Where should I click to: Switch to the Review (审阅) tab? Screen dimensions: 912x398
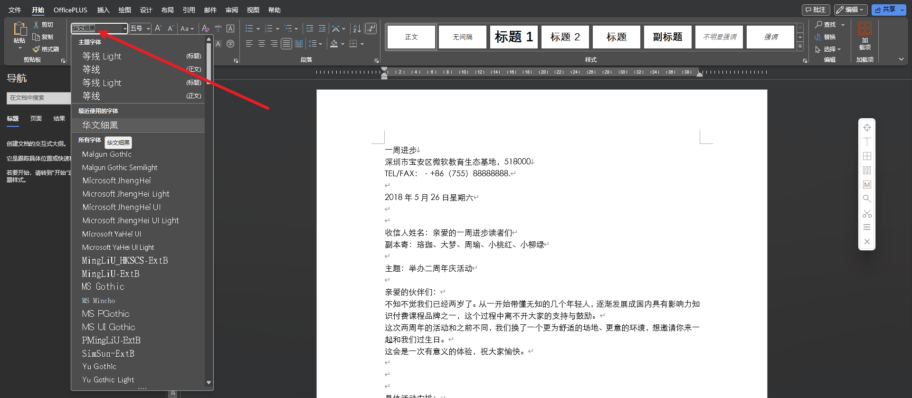231,9
